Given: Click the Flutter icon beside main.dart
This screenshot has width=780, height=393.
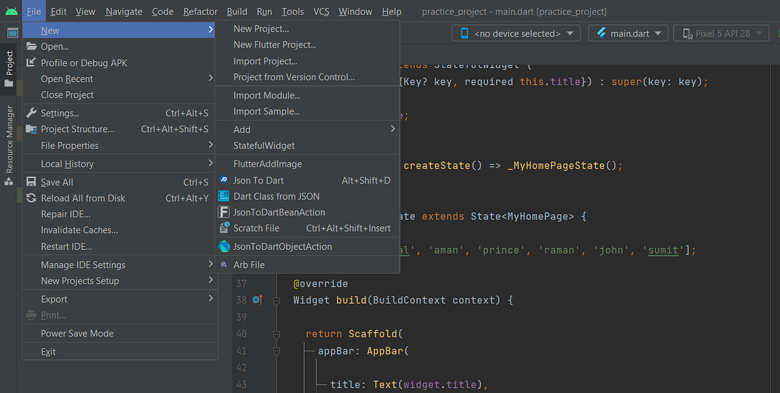Looking at the screenshot, I should tap(600, 31).
